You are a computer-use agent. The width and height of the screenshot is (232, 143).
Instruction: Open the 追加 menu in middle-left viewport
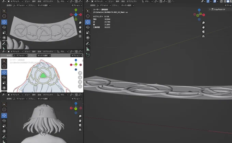coord(39,52)
